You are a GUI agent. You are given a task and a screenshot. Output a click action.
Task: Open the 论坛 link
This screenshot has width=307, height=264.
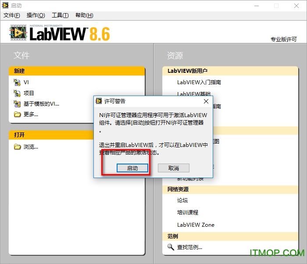click(182, 200)
